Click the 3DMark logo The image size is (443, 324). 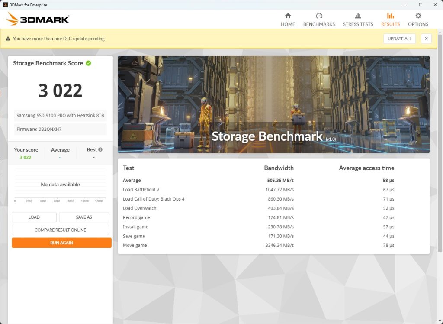(x=38, y=19)
